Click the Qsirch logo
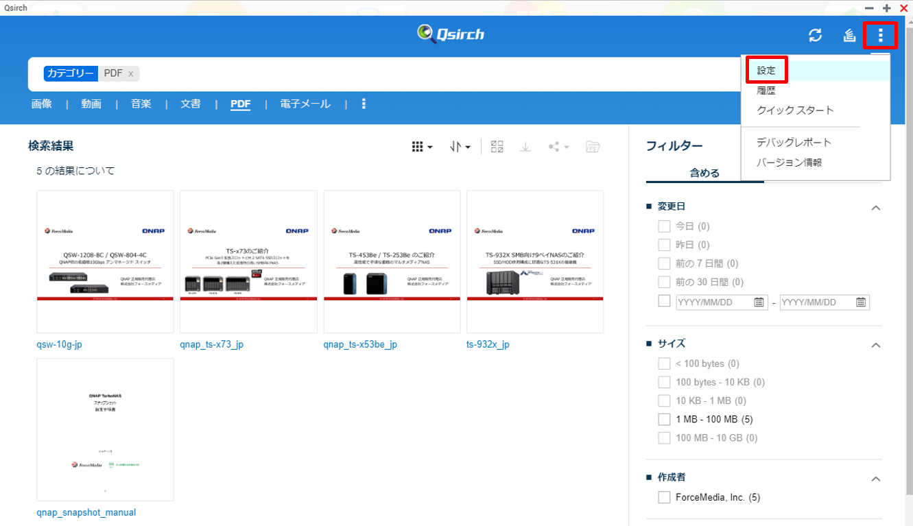 (x=451, y=34)
